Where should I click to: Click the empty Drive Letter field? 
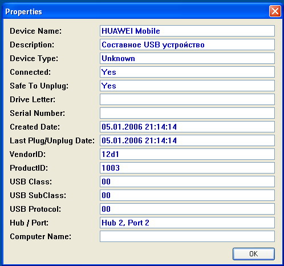(x=187, y=99)
